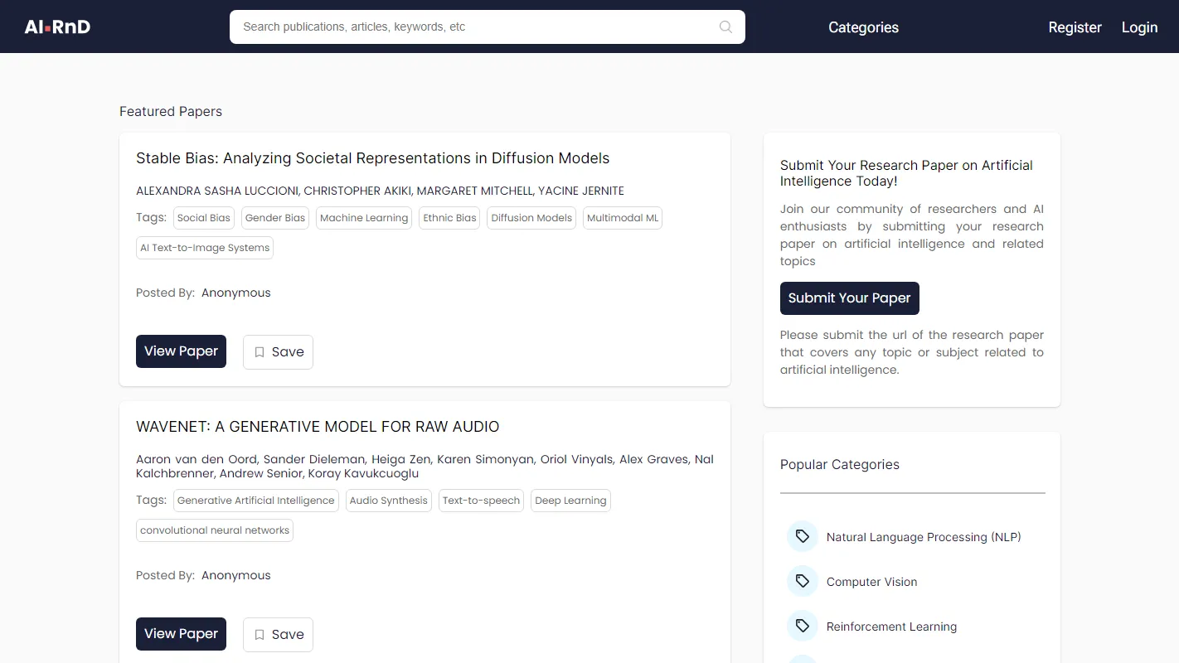Select the Audio Synthesis tag
The height and width of the screenshot is (663, 1179).
(x=388, y=501)
